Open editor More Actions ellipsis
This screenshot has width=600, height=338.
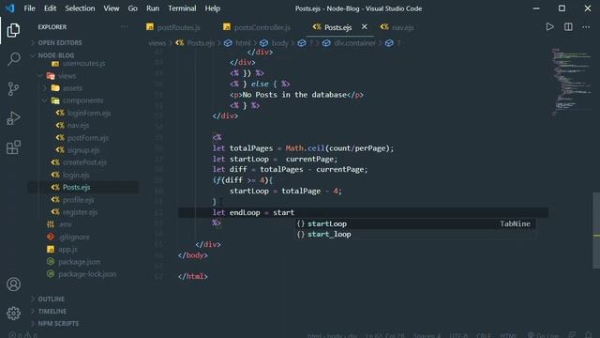[586, 27]
